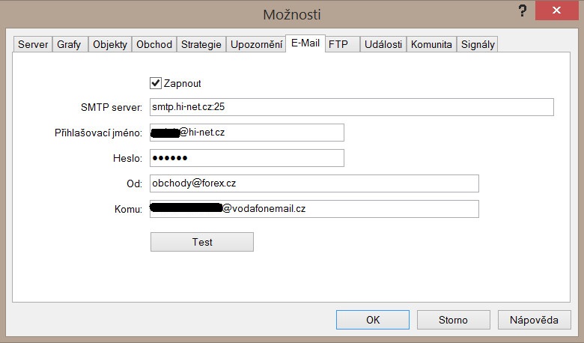The height and width of the screenshot is (343, 584).
Task: Close the Možnosti dialog window
Action: [x=556, y=10]
